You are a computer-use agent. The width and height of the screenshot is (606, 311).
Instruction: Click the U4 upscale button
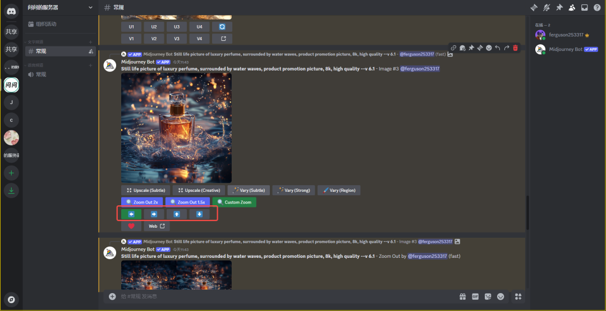pyautogui.click(x=199, y=27)
